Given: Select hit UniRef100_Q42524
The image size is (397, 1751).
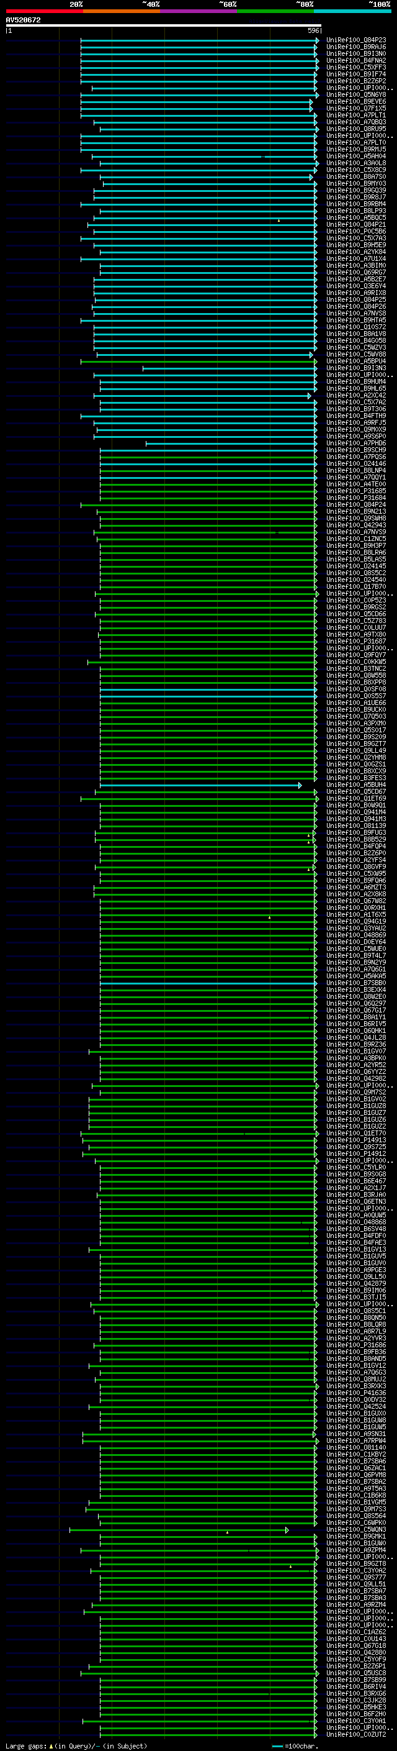Looking at the screenshot, I should click(356, 1407).
